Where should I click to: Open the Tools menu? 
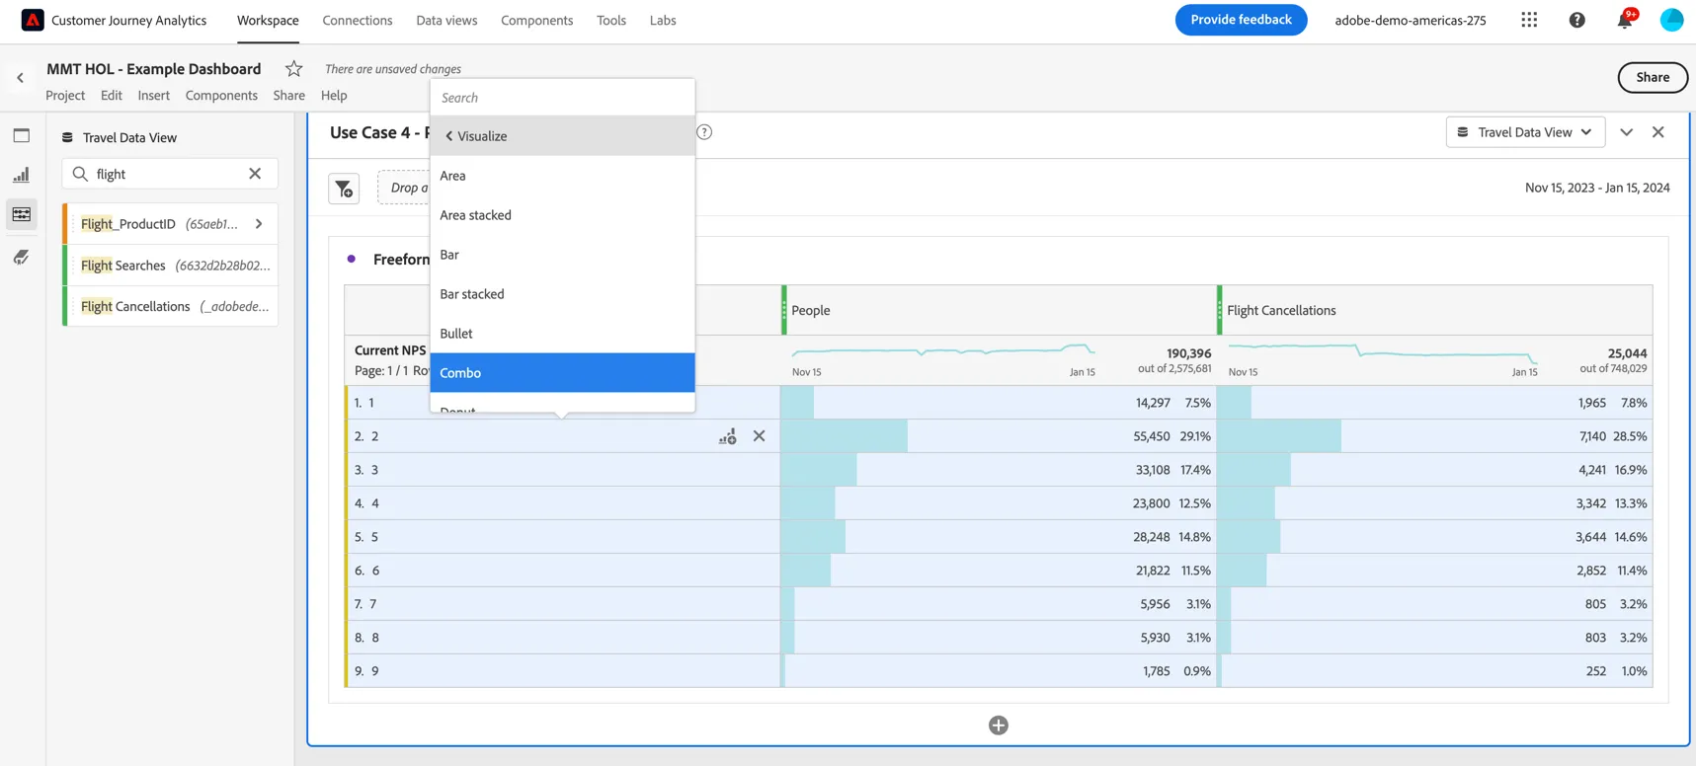pos(611,20)
